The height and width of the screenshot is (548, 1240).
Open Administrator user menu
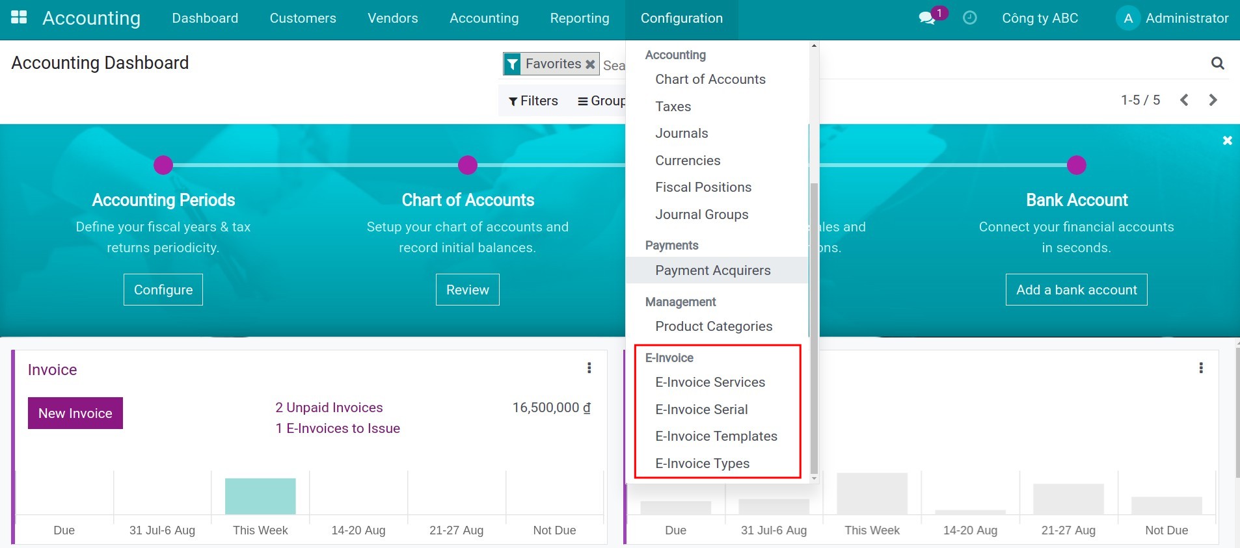(x=1173, y=18)
